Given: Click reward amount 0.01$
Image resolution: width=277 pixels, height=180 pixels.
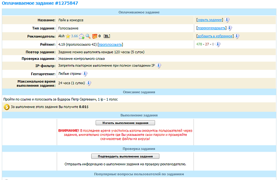Looking at the screenshot, I should [83, 107].
